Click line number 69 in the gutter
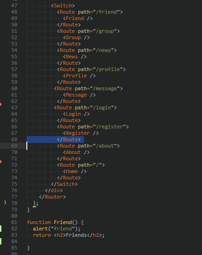Screen dimensions: 202x255 (x=14, y=146)
